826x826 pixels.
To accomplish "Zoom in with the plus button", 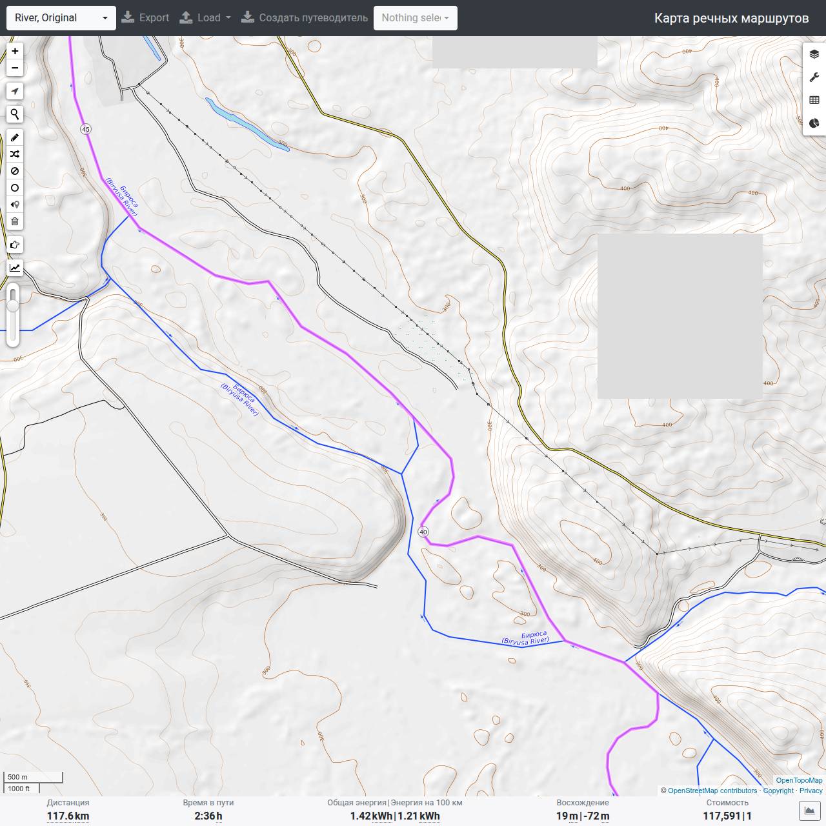I will pos(15,51).
